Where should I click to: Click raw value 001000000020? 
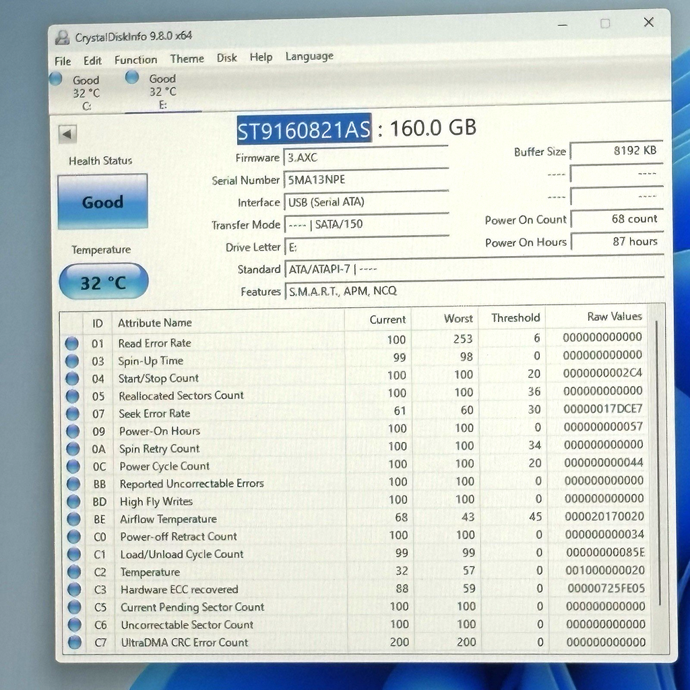click(x=605, y=570)
